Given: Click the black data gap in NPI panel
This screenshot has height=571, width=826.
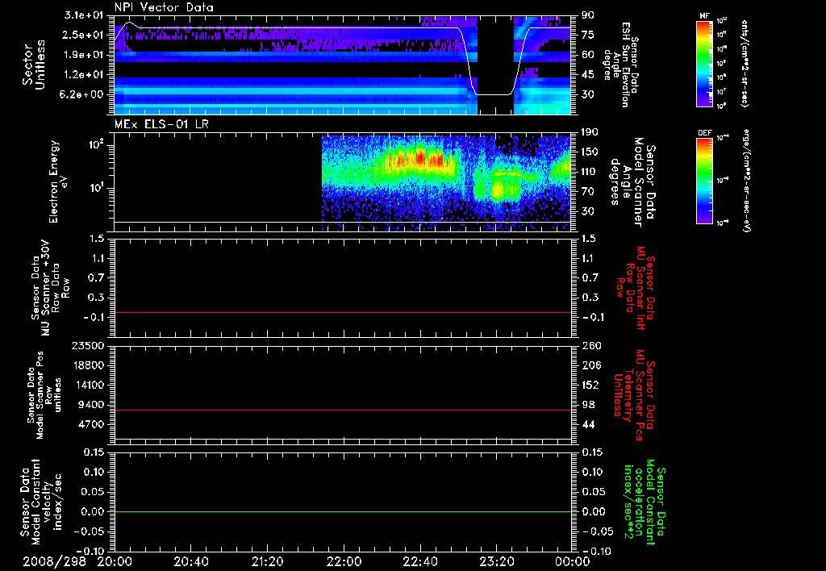Looking at the screenshot, I should tap(495, 56).
